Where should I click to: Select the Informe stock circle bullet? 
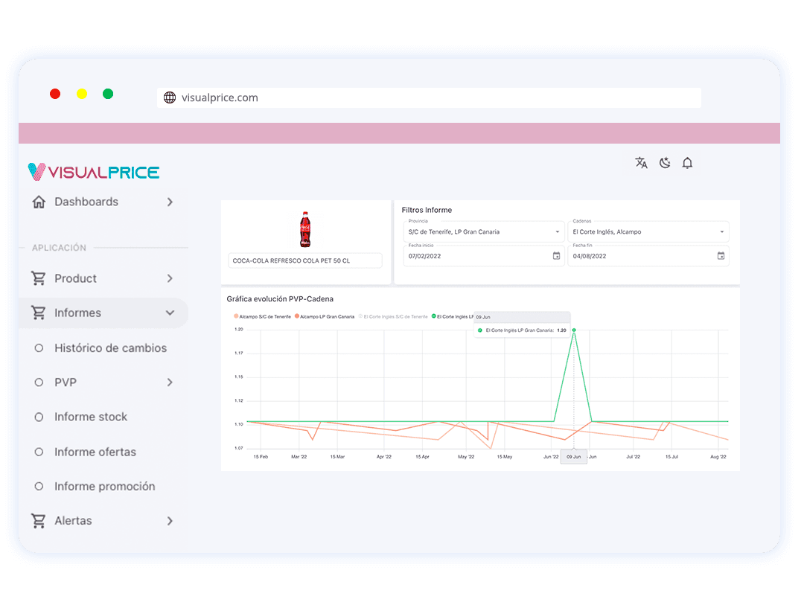39,417
